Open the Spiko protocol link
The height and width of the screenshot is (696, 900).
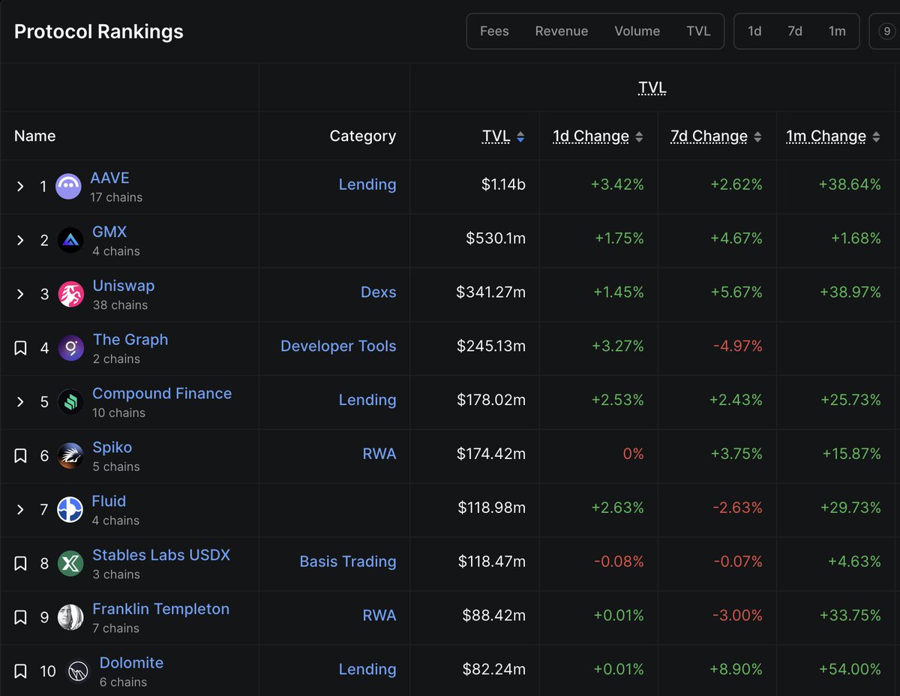(112, 448)
